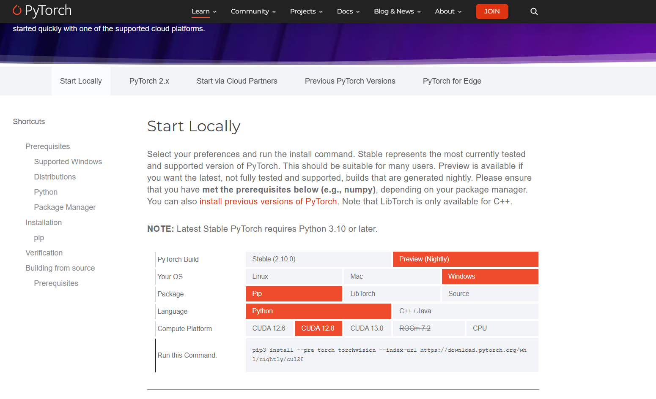This screenshot has height=399, width=656.
Task: Expand the Docs menu
Action: click(348, 11)
